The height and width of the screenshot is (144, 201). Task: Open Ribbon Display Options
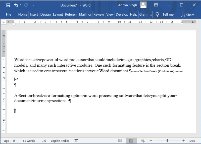pyautogui.click(x=156, y=5)
